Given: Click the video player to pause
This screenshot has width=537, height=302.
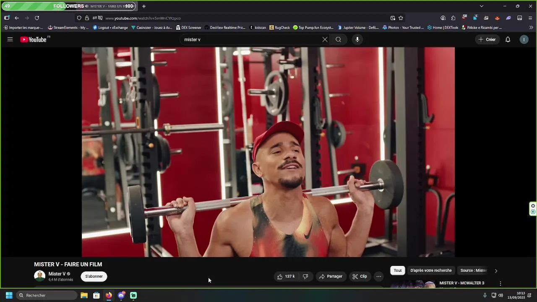Looking at the screenshot, I should 268,152.
